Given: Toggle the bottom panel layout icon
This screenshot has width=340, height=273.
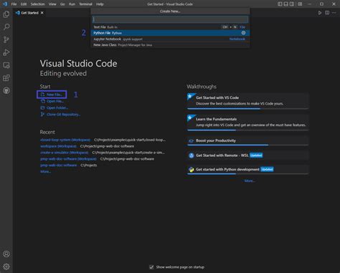Looking at the screenshot, I should pyautogui.click(x=285, y=4).
